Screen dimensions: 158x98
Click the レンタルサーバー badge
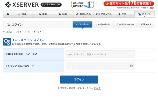click(51, 5)
